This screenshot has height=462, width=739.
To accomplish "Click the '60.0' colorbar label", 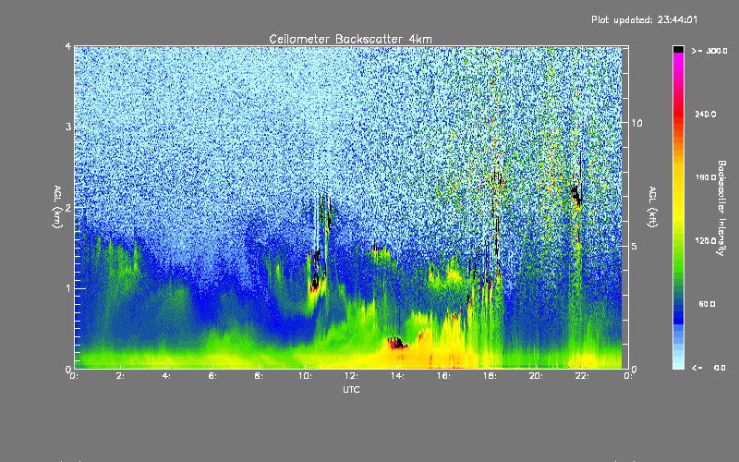I will (x=707, y=304).
